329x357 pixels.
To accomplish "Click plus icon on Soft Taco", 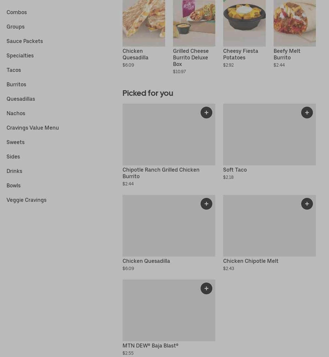I will [307, 113].
